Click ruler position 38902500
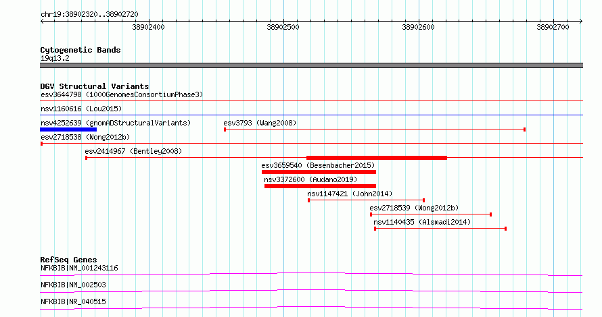Screen dimensions: 602x317 (x=283, y=27)
